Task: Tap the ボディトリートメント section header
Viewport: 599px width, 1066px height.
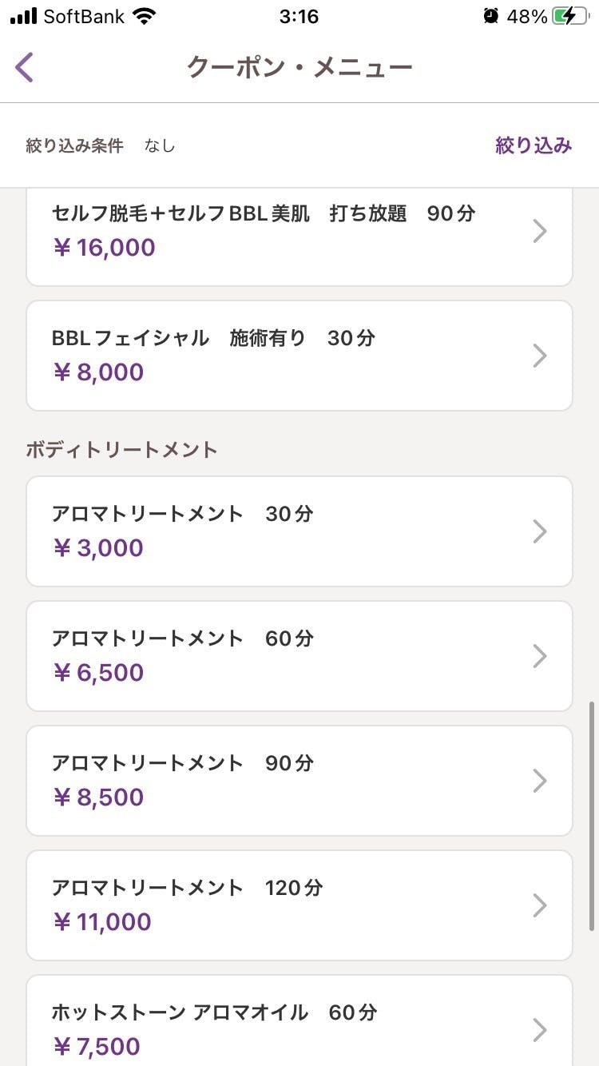Action: click(121, 449)
